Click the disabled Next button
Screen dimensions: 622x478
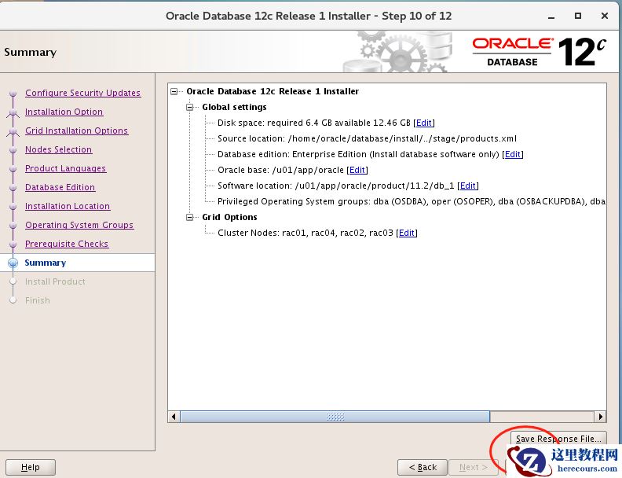click(474, 467)
